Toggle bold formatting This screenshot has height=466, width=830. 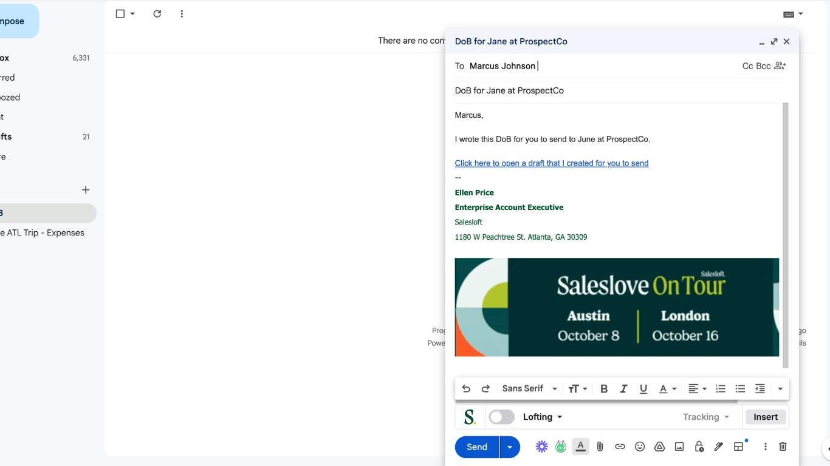coord(604,389)
